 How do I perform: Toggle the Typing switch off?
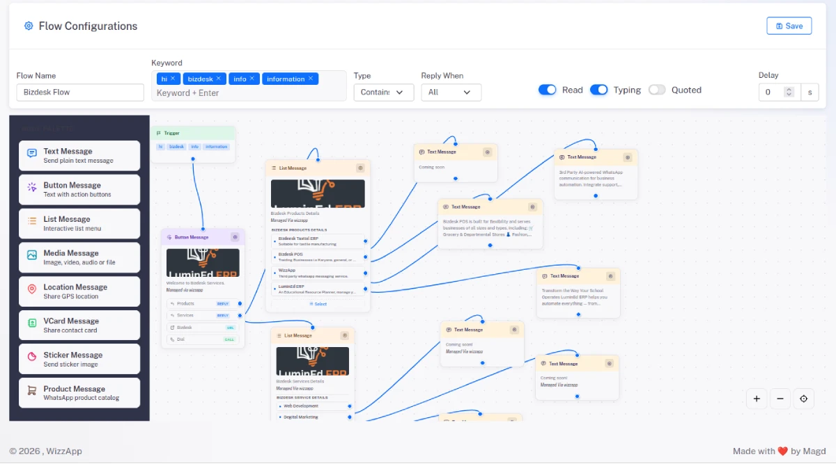(598, 90)
